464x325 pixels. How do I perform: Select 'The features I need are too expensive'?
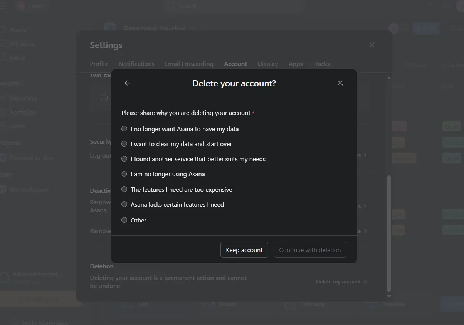[x=177, y=189]
